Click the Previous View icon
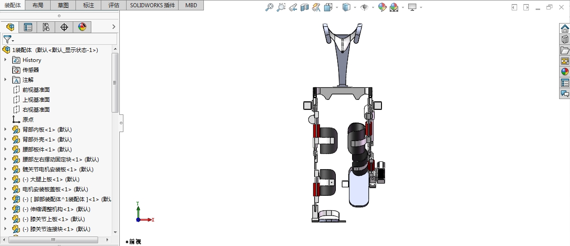 (x=293, y=7)
